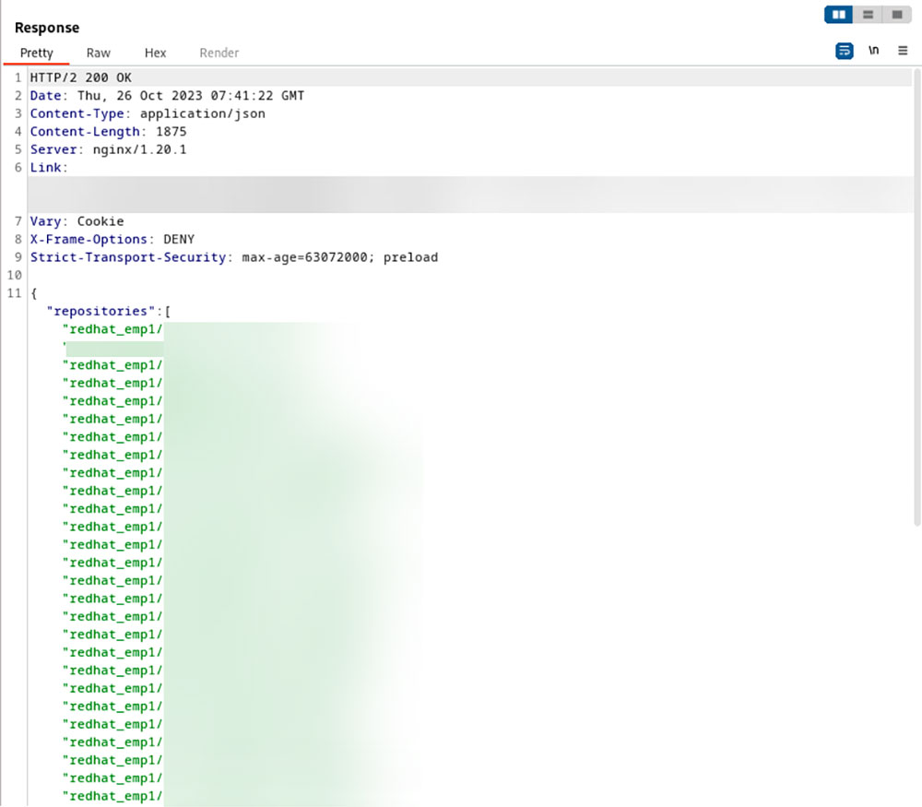The height and width of the screenshot is (807, 922).
Task: Click the Server nginx/1.20.1 line
Action: click(x=108, y=149)
